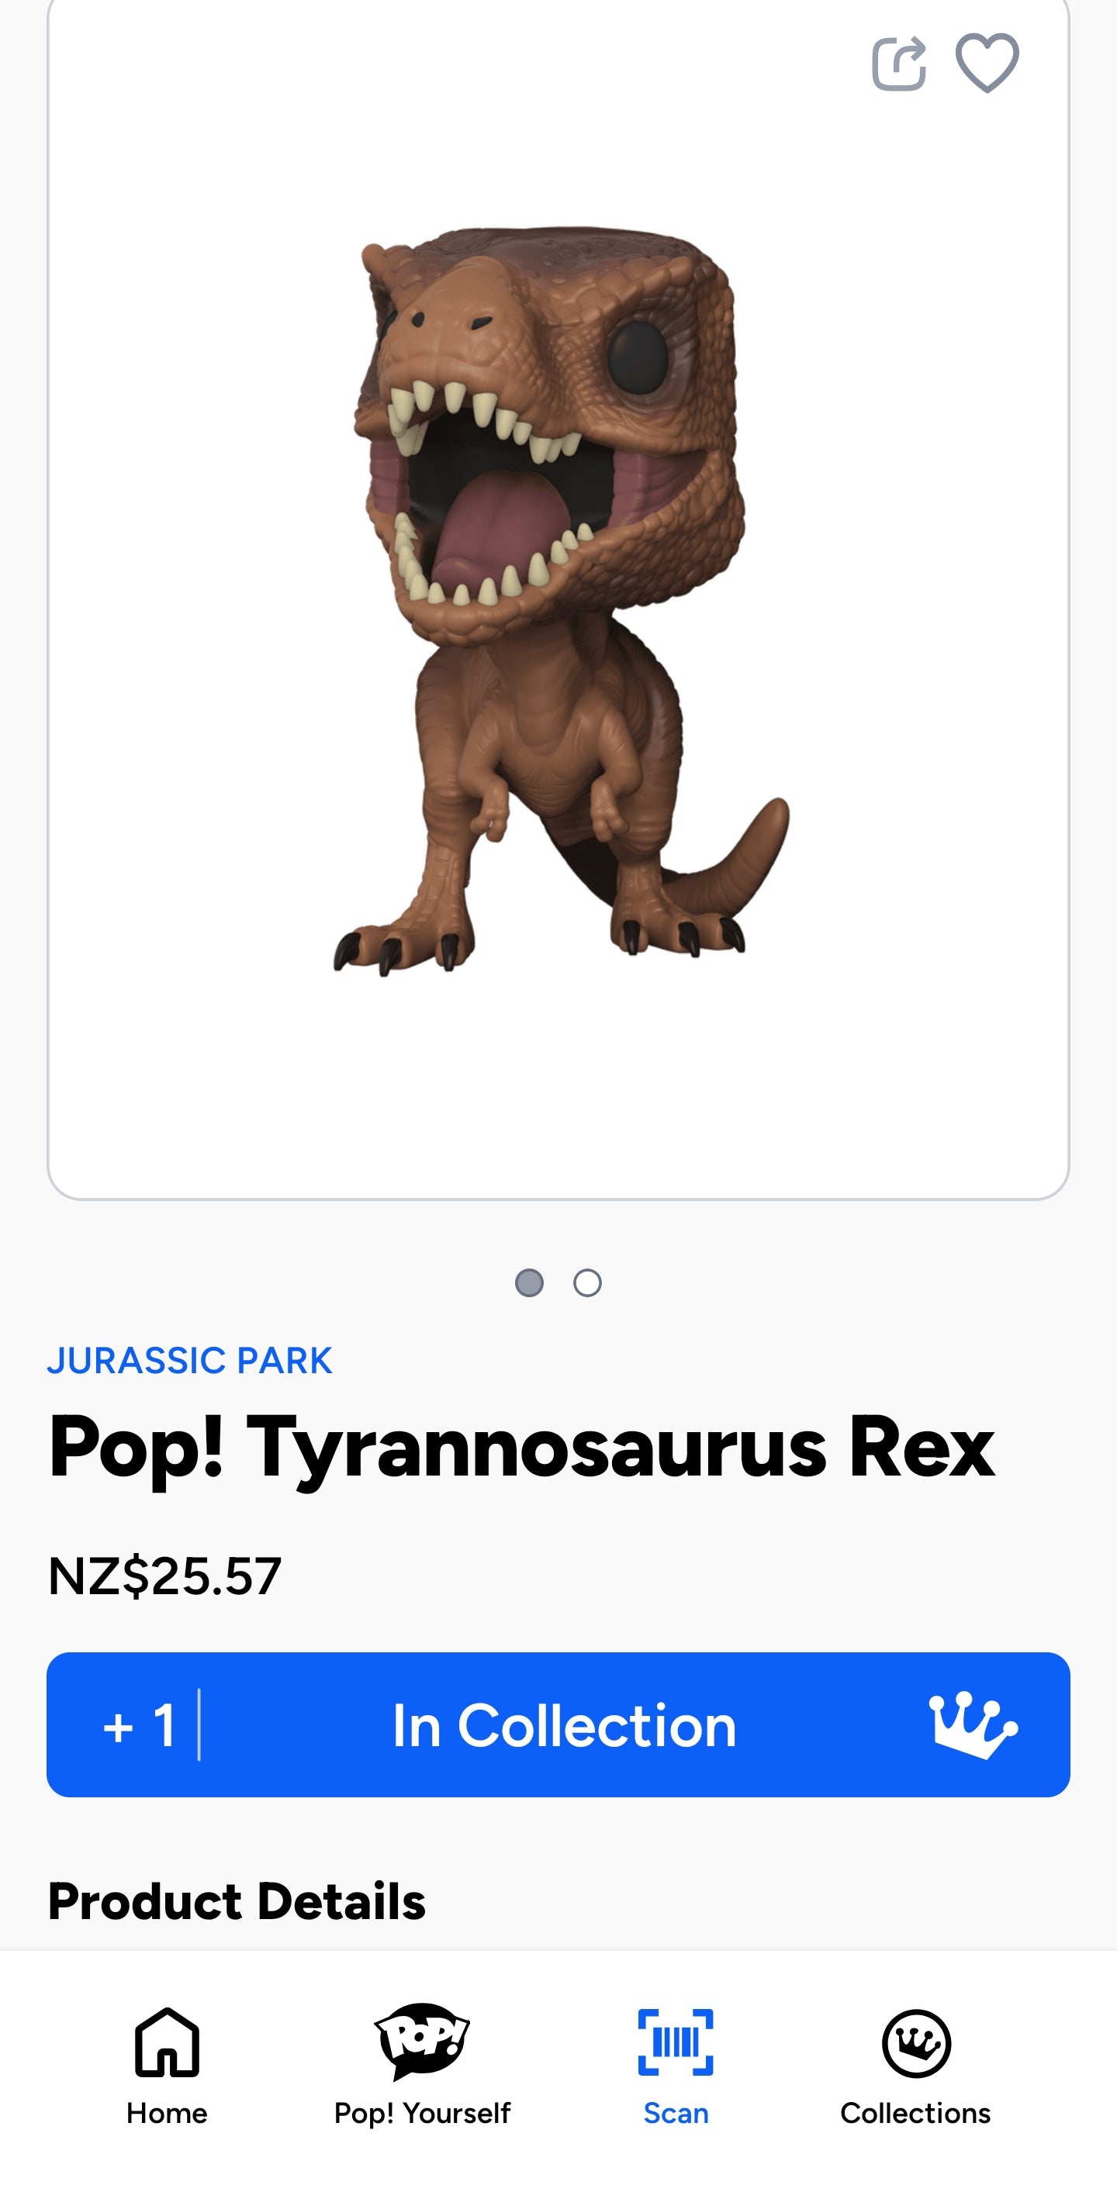Open the Home tab label
This screenshot has height=2192, width=1117.
coord(167,2113)
